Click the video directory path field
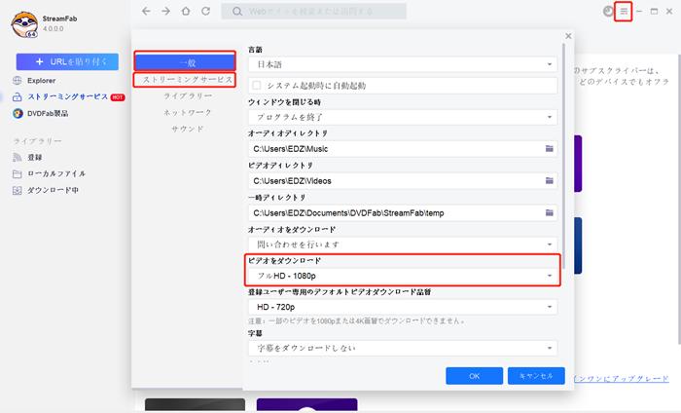 pos(403,181)
